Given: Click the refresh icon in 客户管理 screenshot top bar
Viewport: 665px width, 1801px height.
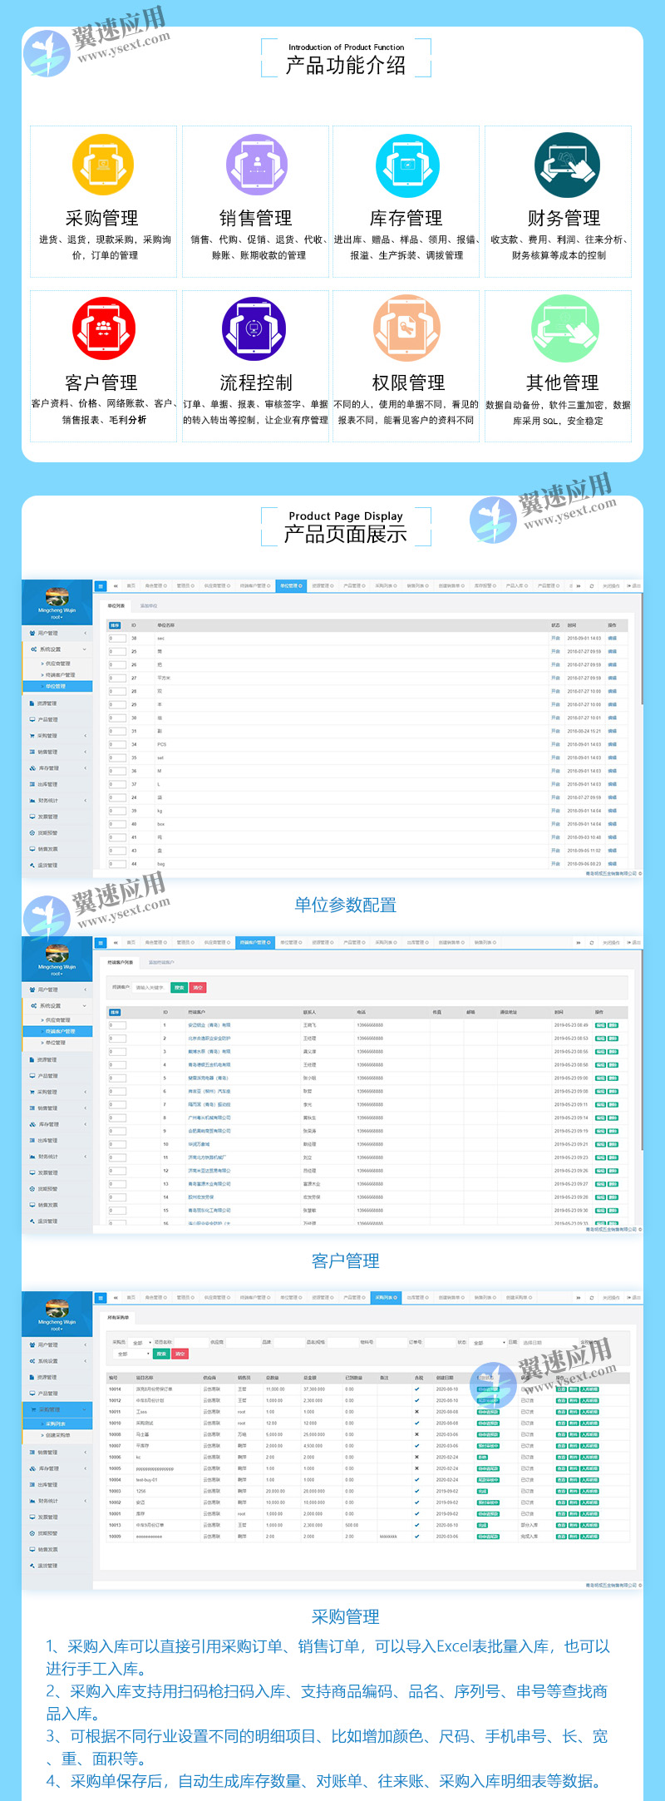Looking at the screenshot, I should (592, 942).
